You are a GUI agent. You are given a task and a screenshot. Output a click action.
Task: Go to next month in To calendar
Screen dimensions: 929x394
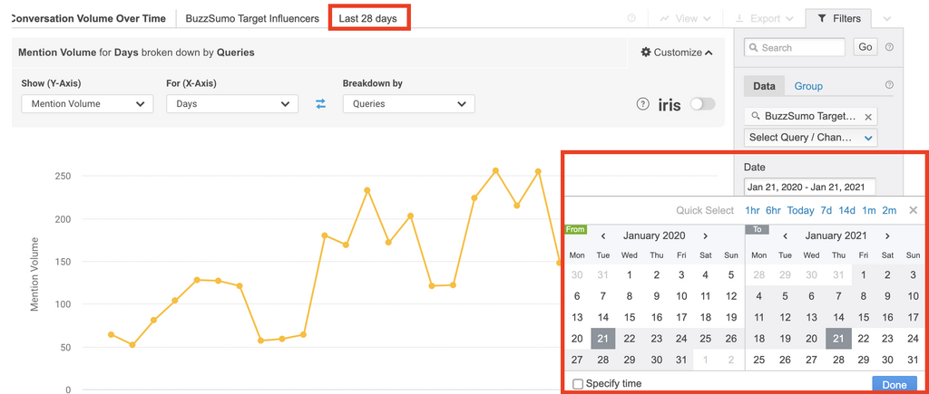pyautogui.click(x=886, y=235)
